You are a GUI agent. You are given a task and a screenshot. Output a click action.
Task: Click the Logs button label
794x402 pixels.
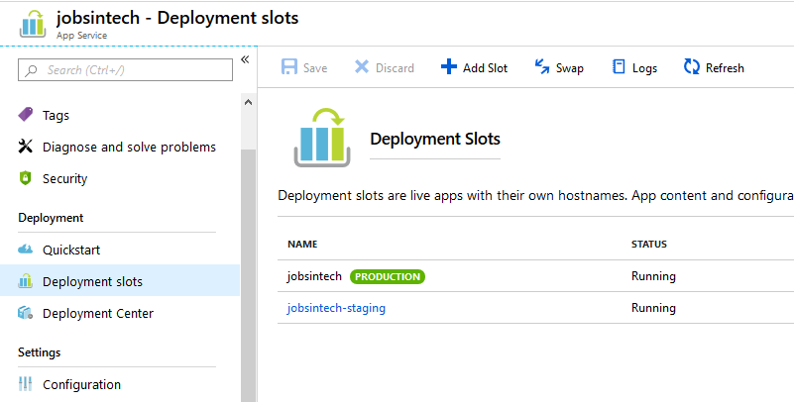click(644, 67)
